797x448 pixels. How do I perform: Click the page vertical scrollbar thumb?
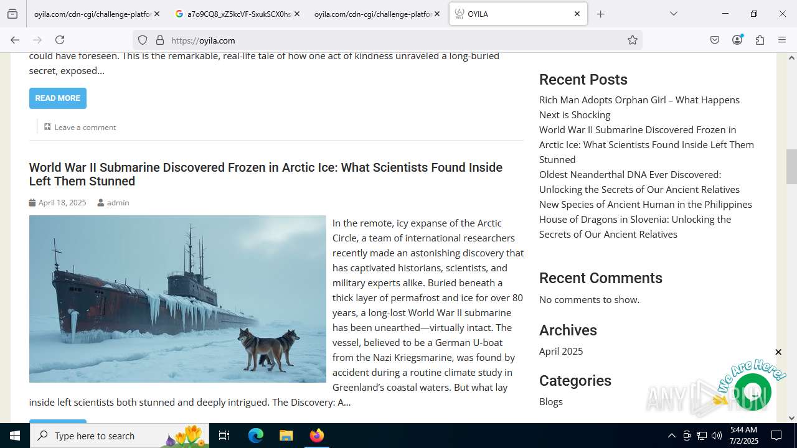pos(791,166)
